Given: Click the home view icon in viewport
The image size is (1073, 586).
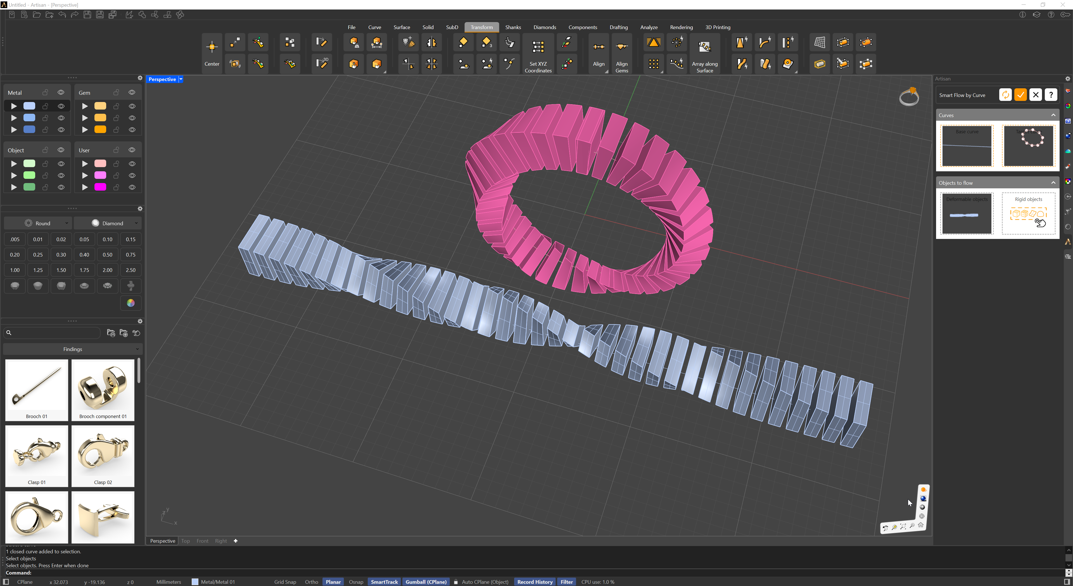Looking at the screenshot, I should pos(920,525).
